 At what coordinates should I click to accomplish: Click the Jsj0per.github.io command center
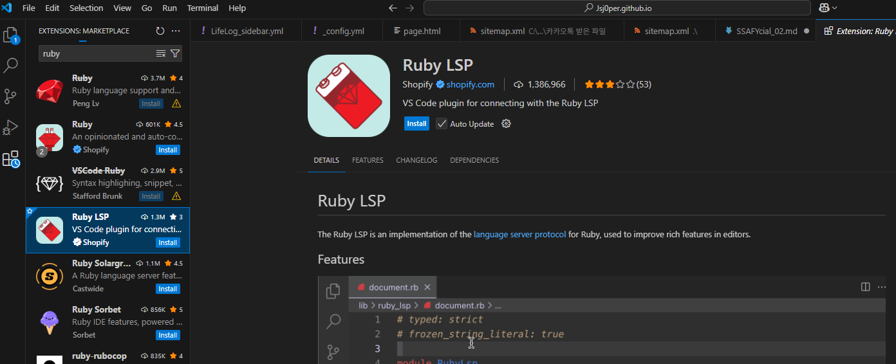pos(617,8)
